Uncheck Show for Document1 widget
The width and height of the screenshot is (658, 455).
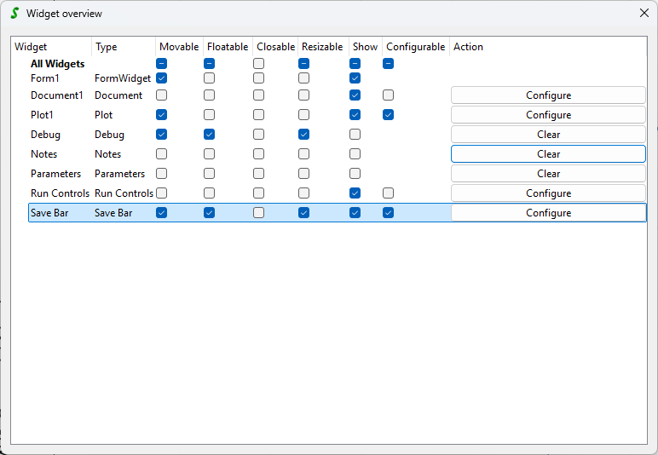pos(355,95)
